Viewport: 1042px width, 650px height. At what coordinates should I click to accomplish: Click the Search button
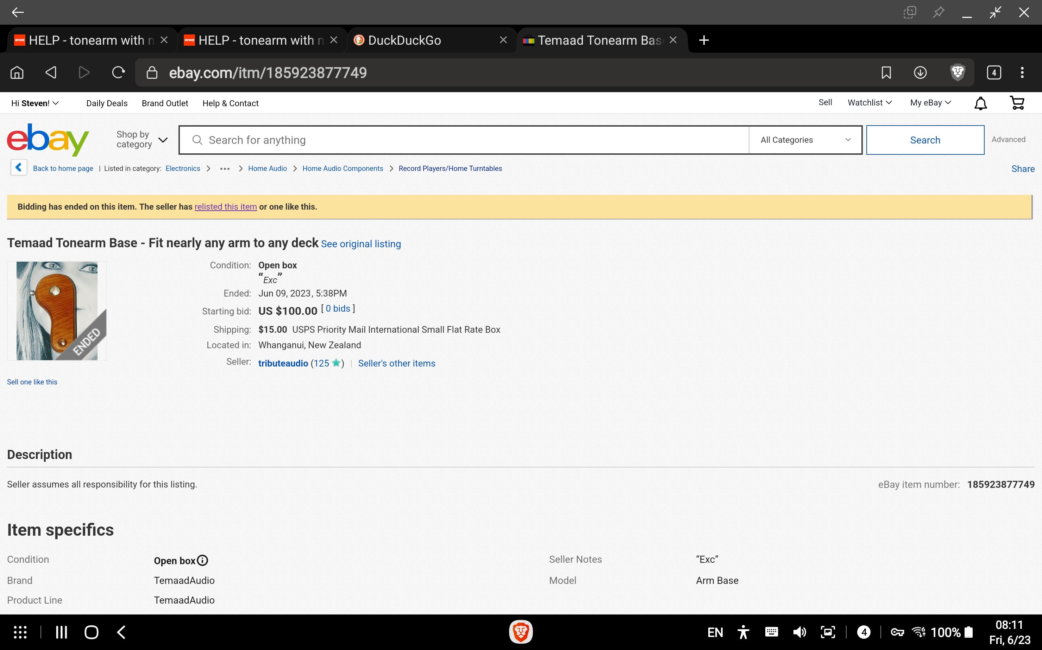click(925, 140)
